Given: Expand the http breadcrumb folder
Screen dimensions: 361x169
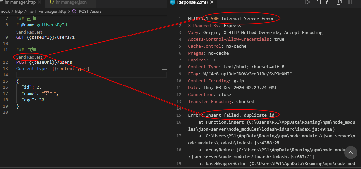Looking at the screenshot, I should point(19,11).
